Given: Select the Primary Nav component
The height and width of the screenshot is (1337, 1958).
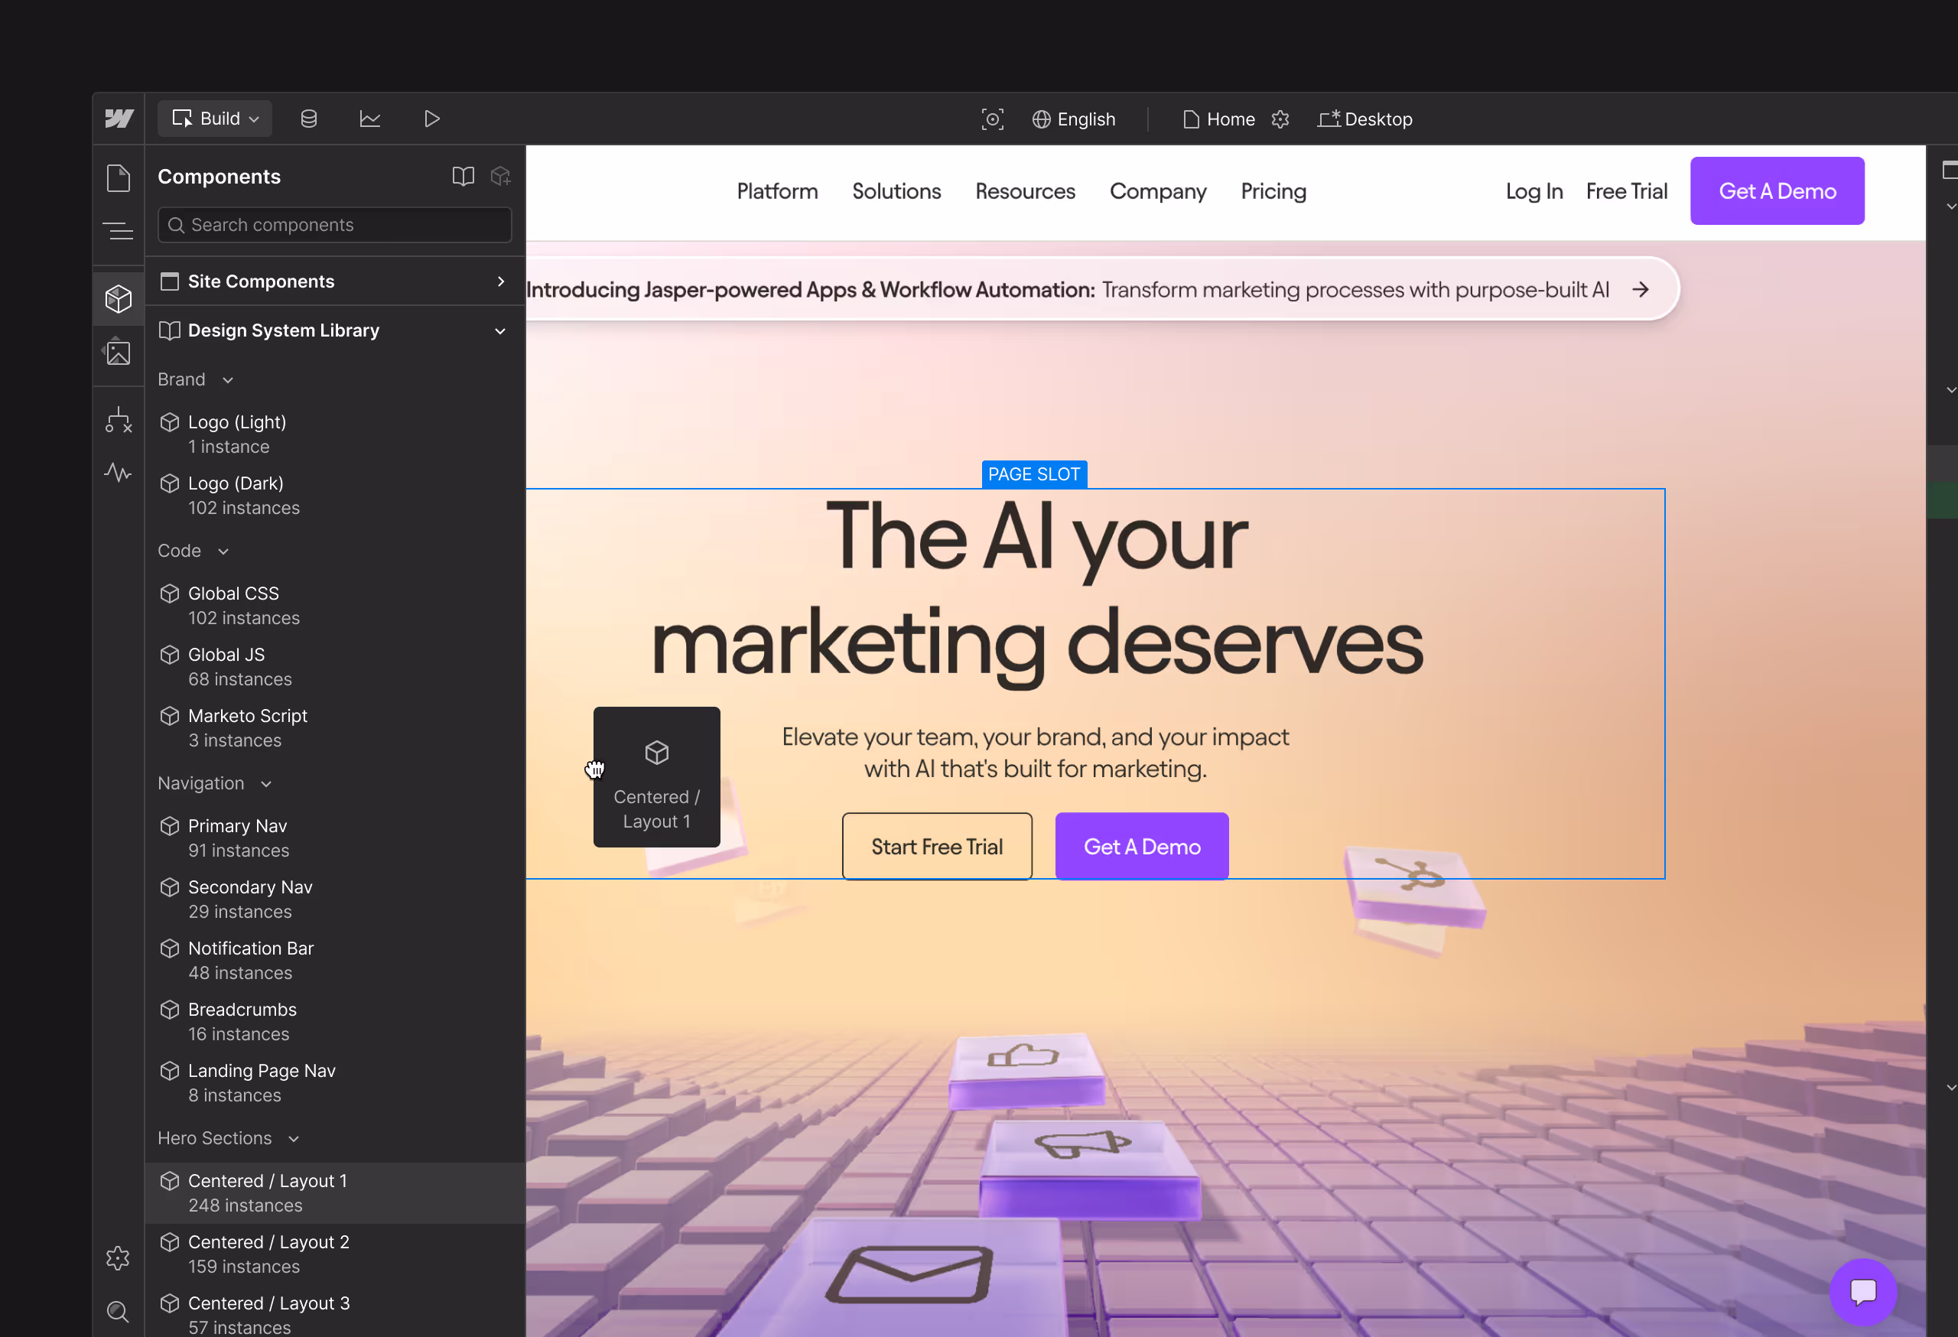Looking at the screenshot, I should coord(238,838).
